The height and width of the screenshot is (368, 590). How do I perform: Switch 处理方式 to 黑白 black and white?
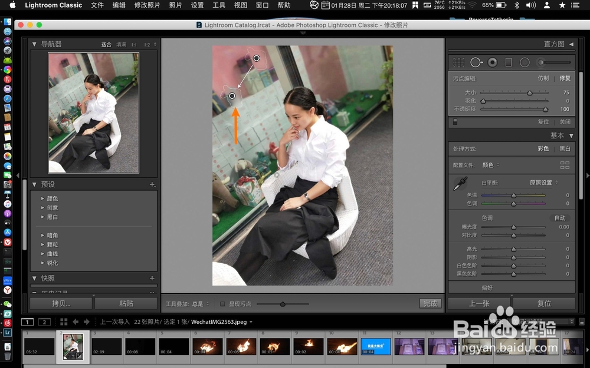click(x=564, y=148)
